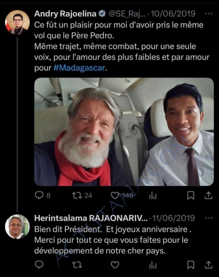
Task: Retweet Herintsalama's reply
Action: tap(77, 265)
